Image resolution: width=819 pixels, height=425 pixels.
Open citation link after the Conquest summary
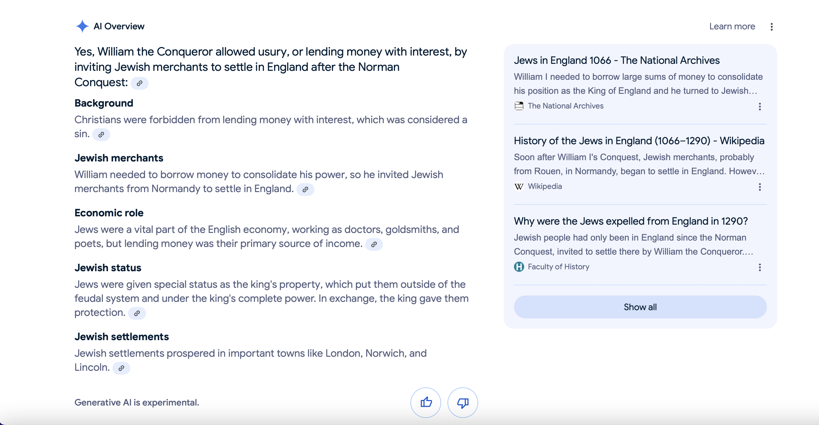[x=140, y=83]
